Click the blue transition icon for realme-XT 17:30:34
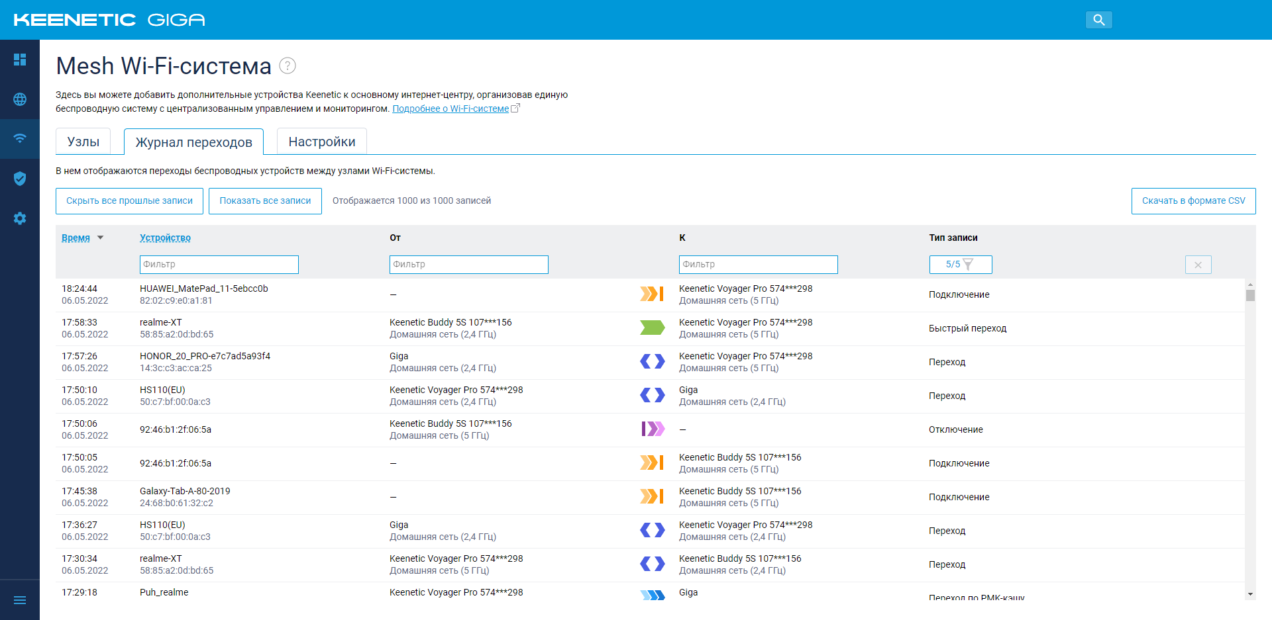The width and height of the screenshot is (1272, 620). coord(652,564)
